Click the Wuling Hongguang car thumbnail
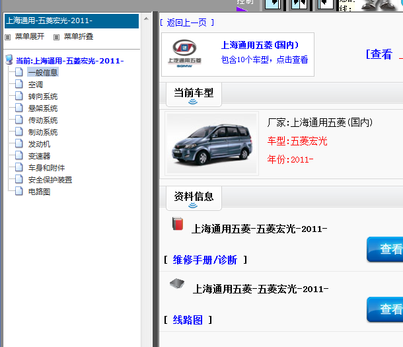The width and height of the screenshot is (403, 347). point(211,143)
